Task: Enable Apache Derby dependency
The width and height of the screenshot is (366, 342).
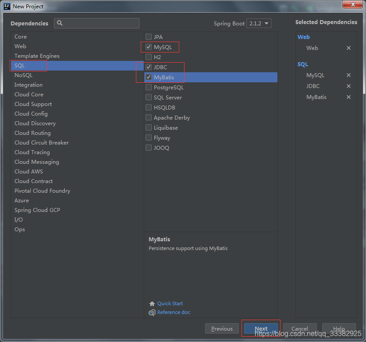Action: 149,117
